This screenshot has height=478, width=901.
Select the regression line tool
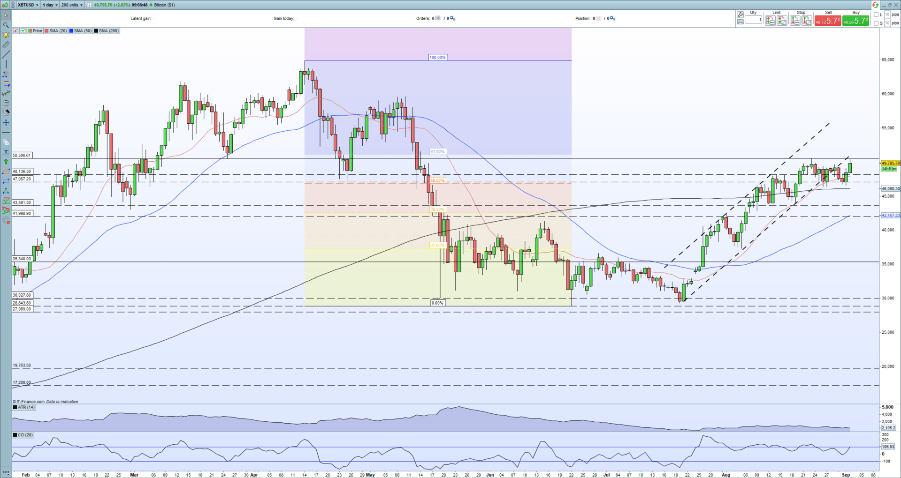tap(6, 93)
